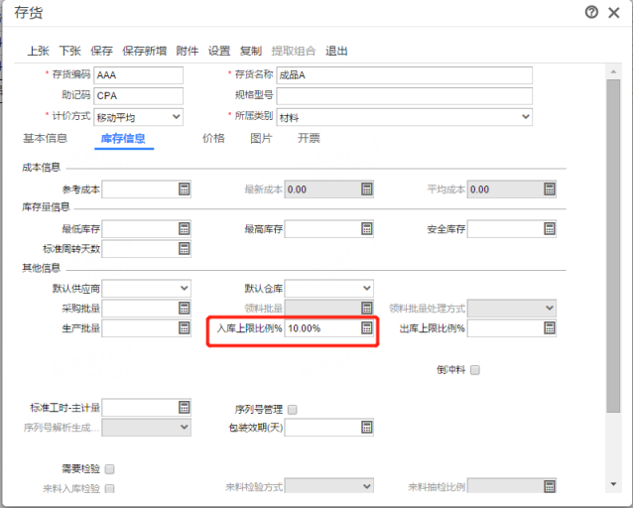The image size is (633, 508).
Task: Open the 所属类别 dropdown
Action: point(525,117)
